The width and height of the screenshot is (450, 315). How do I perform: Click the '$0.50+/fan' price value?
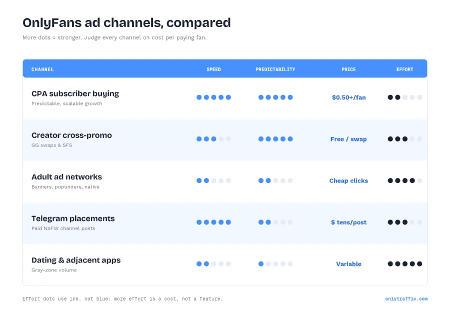(x=348, y=97)
